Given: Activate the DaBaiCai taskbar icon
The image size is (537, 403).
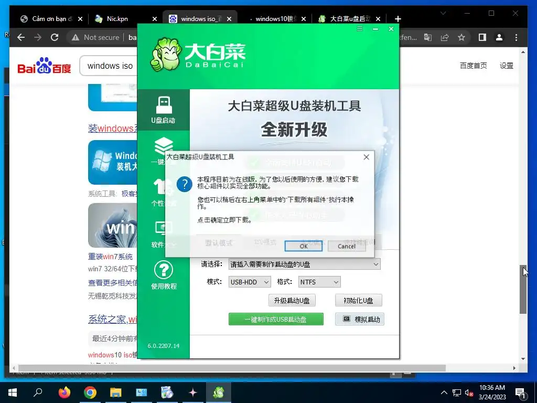Looking at the screenshot, I should [x=219, y=393].
